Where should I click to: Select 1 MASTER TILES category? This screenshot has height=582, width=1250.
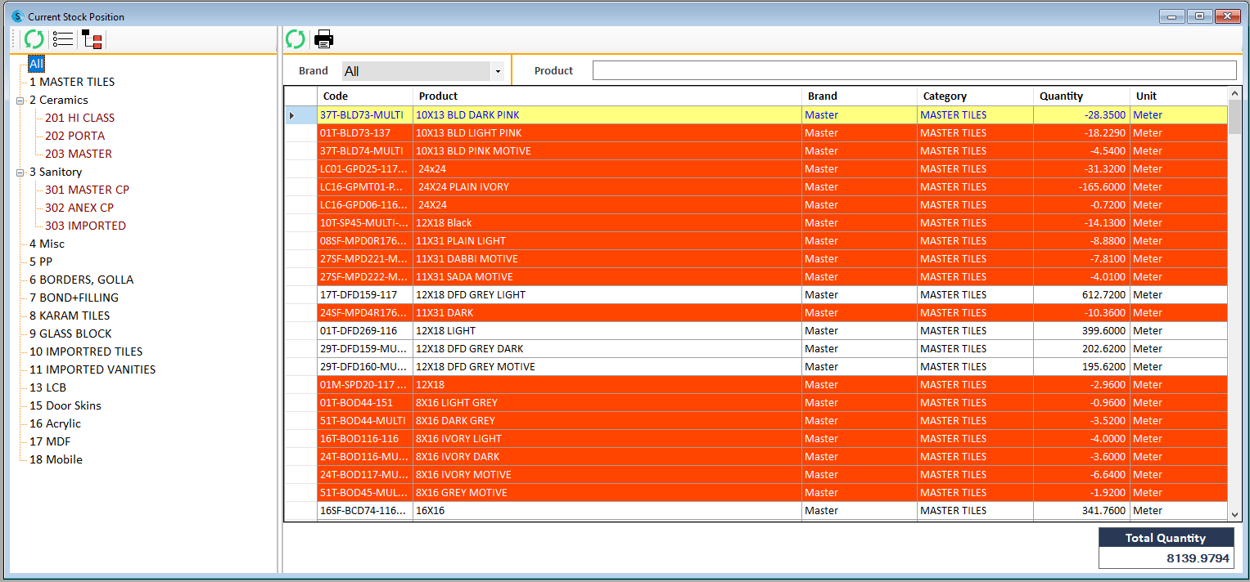pyautogui.click(x=72, y=82)
